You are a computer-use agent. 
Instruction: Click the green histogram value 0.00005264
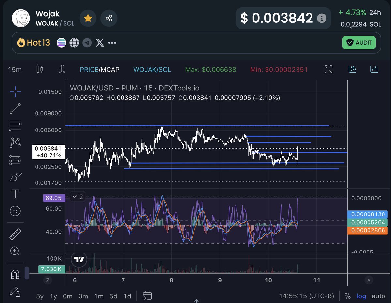click(x=368, y=222)
